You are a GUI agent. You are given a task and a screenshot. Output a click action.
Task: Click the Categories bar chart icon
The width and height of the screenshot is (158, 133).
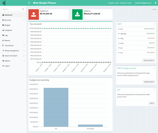tap(3, 30)
